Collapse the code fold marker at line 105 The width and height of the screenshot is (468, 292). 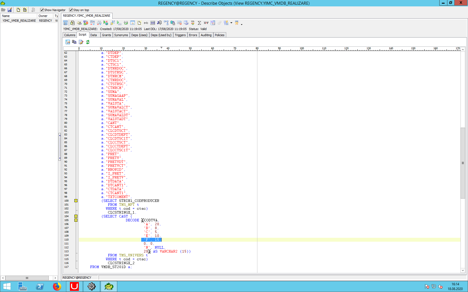[x=76, y=220]
